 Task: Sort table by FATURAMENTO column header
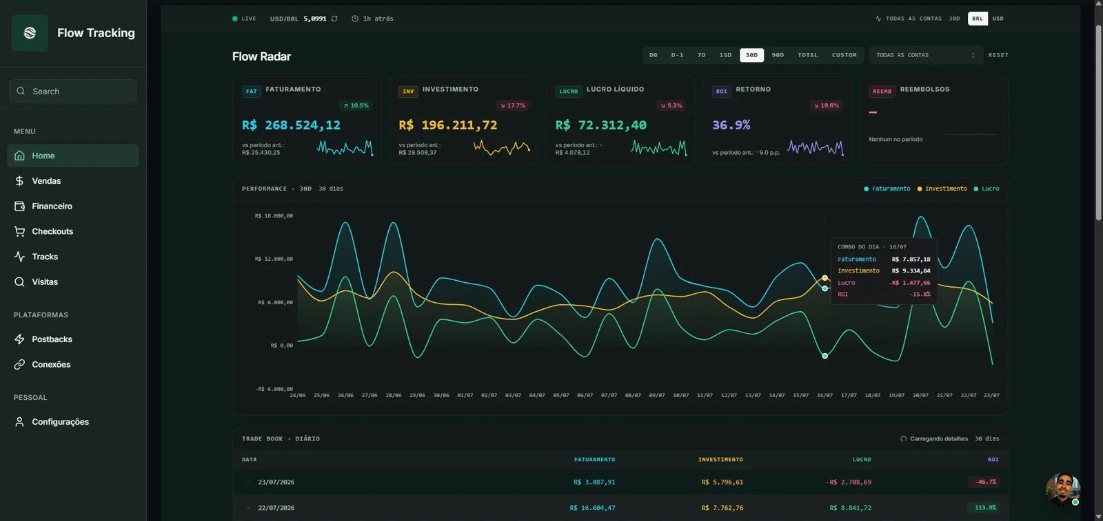coord(594,460)
